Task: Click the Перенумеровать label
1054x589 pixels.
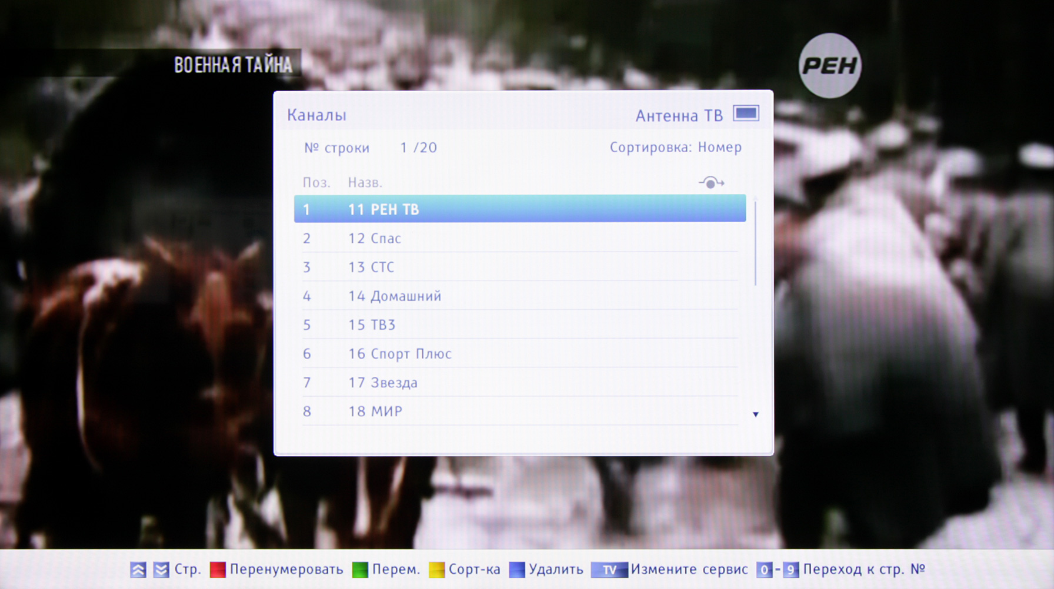Action: (x=286, y=570)
